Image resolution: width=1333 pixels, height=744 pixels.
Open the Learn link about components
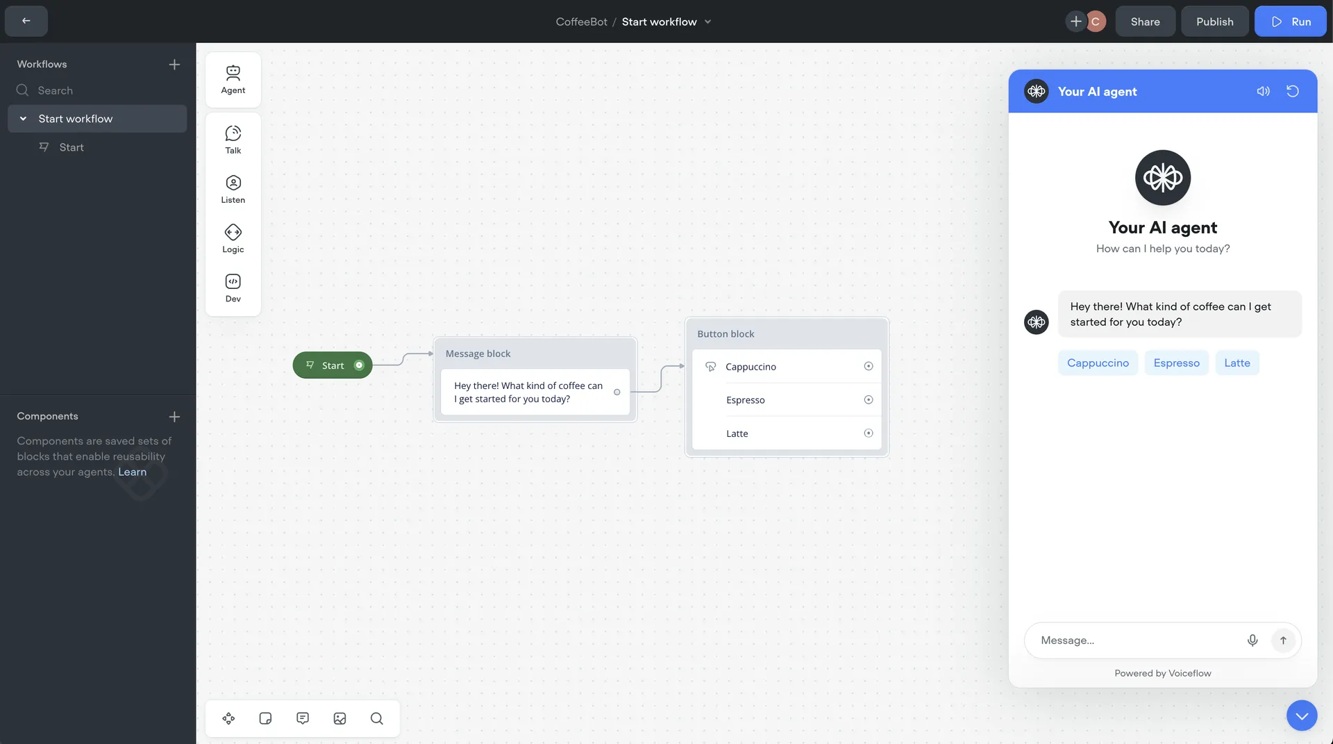(x=132, y=472)
